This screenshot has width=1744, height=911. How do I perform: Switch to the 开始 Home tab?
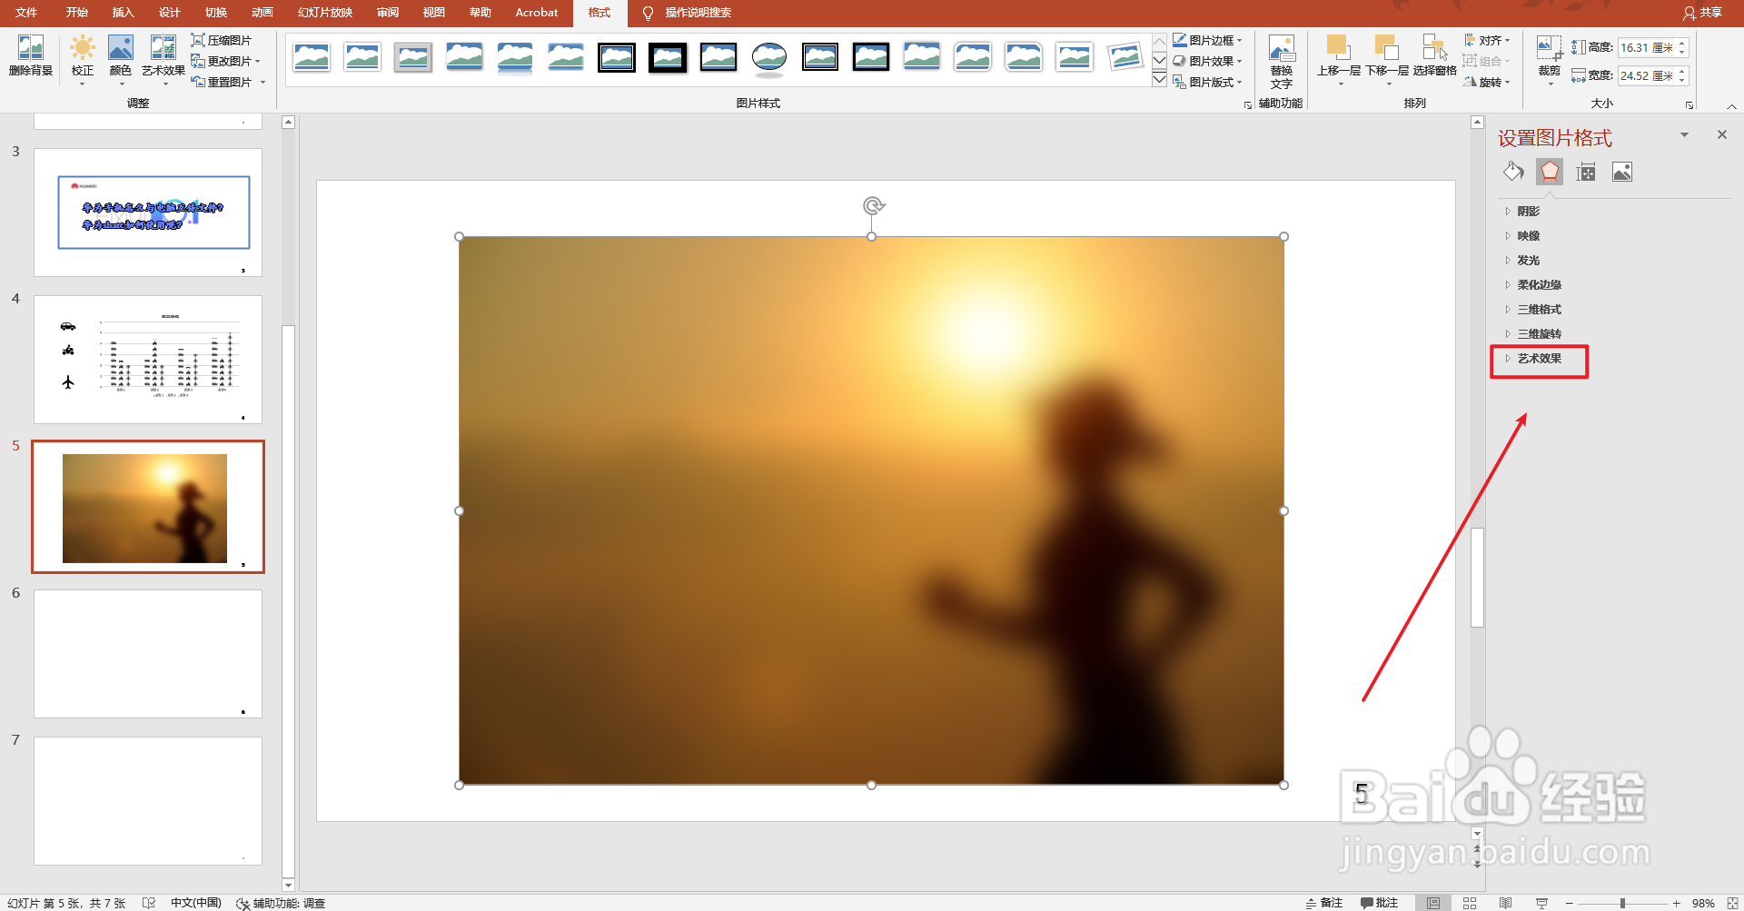pyautogui.click(x=76, y=13)
